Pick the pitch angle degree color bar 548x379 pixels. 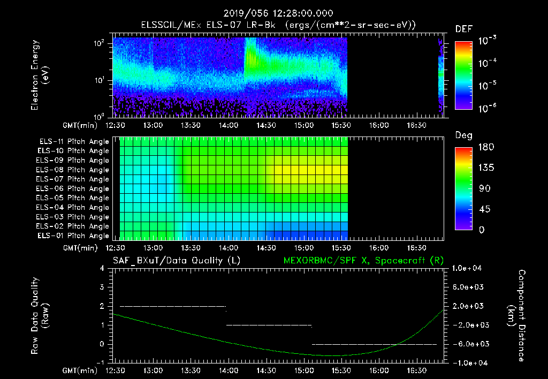(x=463, y=188)
